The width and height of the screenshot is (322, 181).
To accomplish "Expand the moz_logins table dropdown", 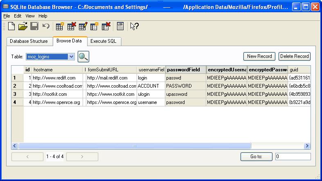I will point(72,57).
